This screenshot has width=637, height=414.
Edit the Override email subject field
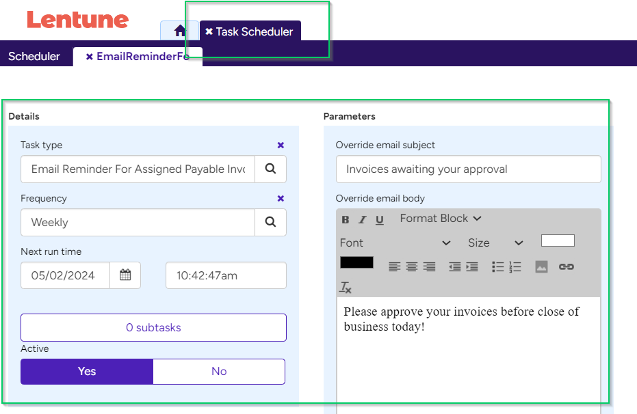tap(469, 169)
